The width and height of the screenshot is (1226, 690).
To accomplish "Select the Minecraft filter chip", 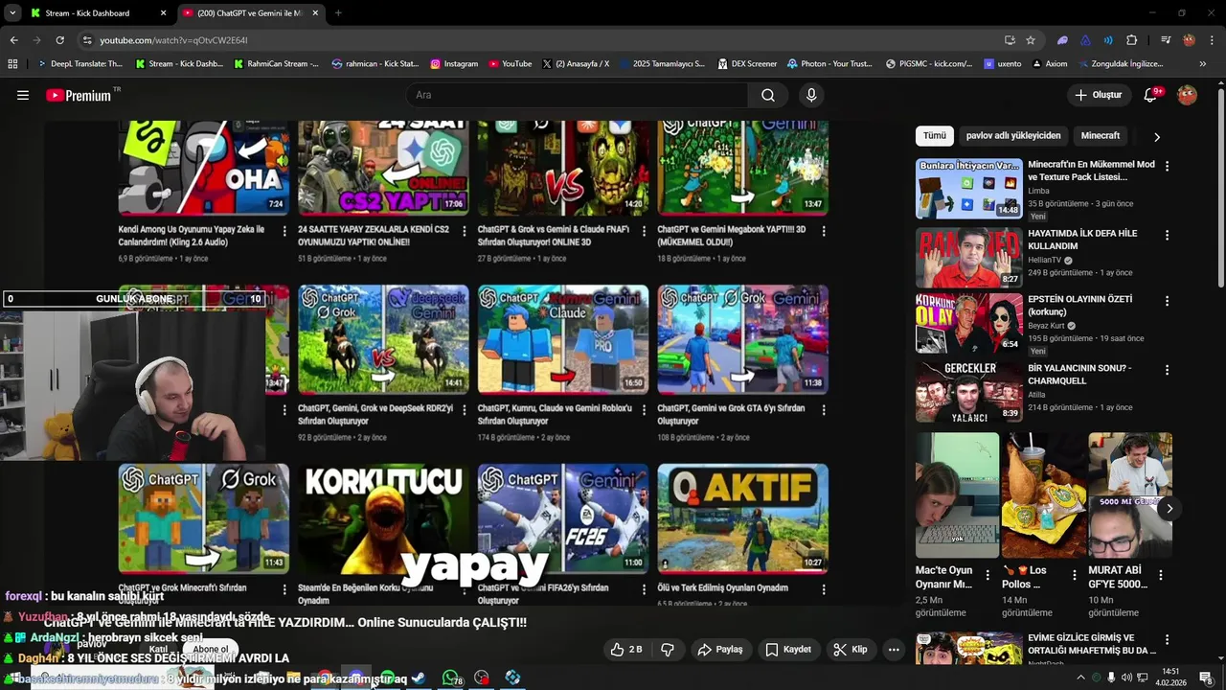I will [x=1101, y=136].
